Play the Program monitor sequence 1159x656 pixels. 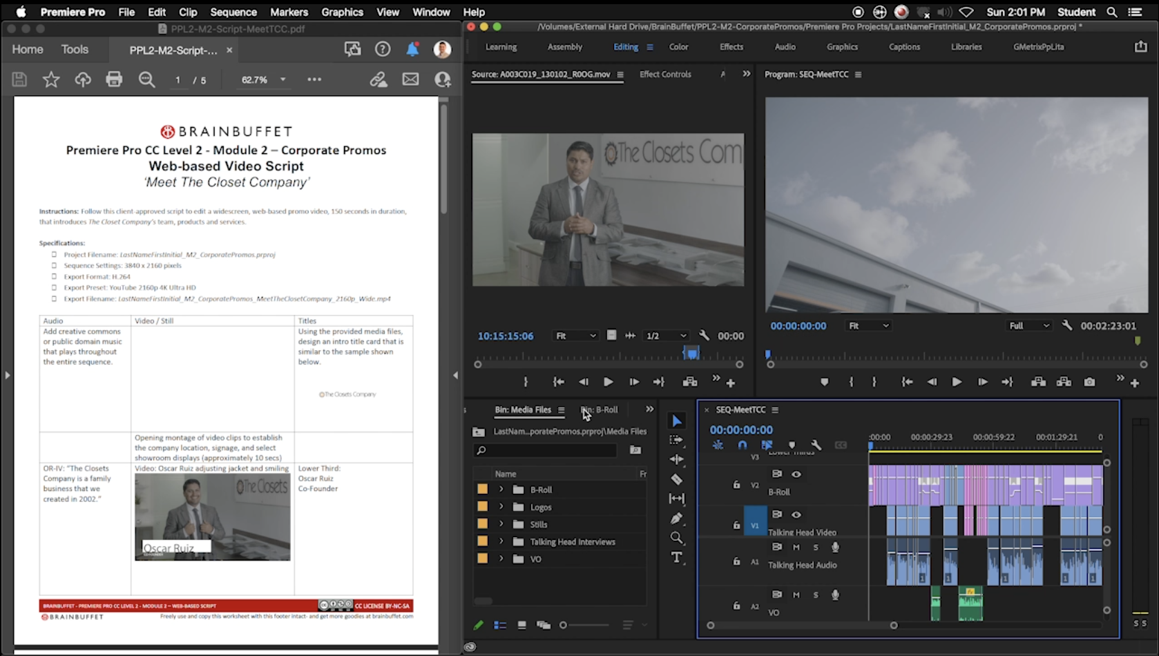point(957,382)
